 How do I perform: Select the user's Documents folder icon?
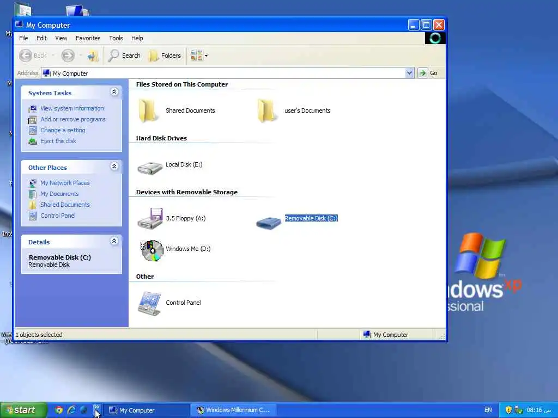point(267,111)
